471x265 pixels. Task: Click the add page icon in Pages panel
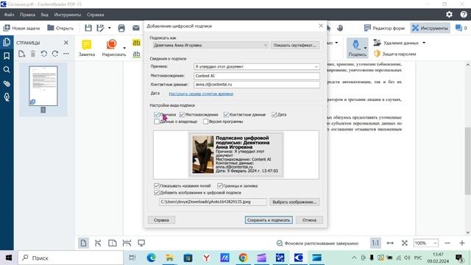click(x=21, y=54)
